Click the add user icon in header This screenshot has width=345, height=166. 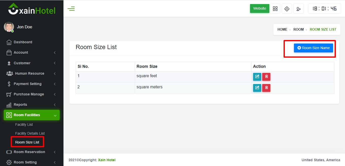pos(299,9)
